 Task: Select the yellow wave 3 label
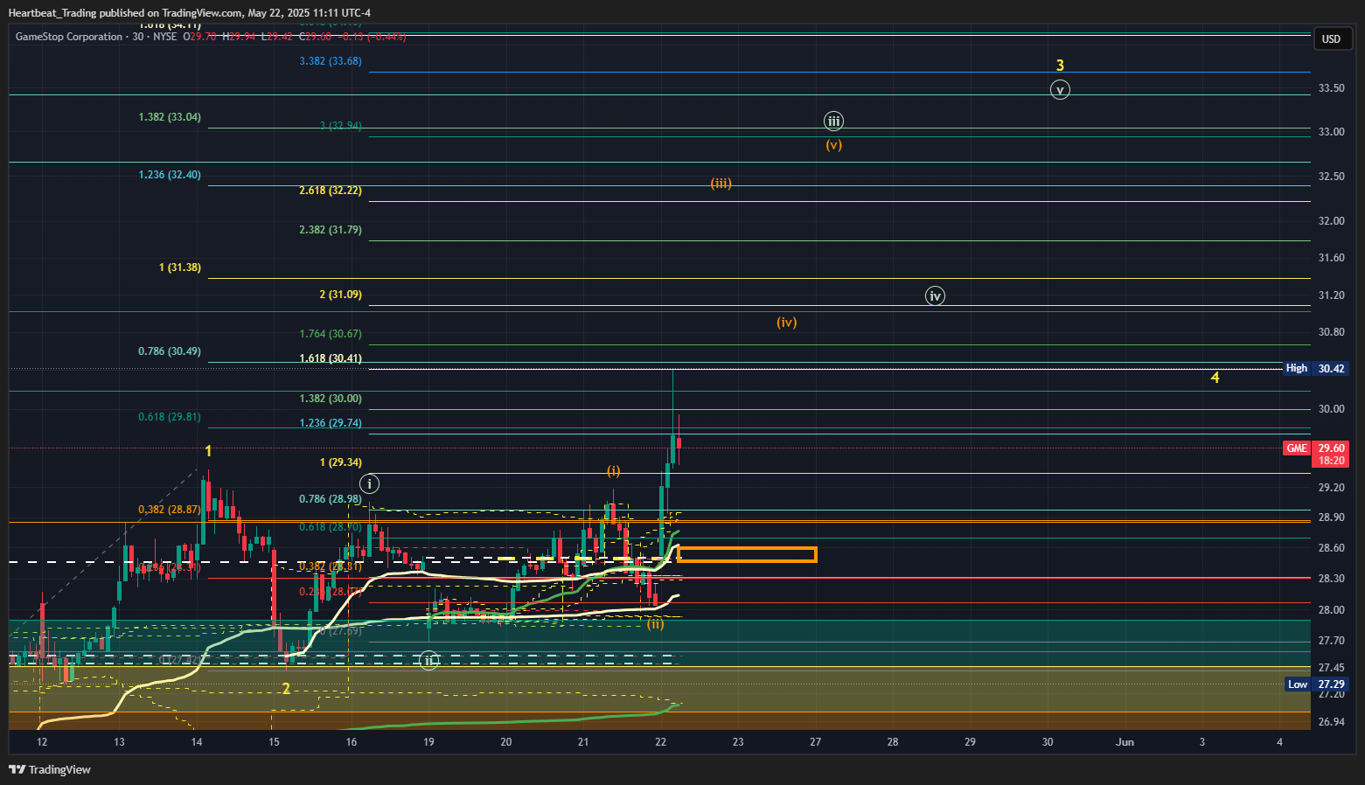click(x=1060, y=66)
